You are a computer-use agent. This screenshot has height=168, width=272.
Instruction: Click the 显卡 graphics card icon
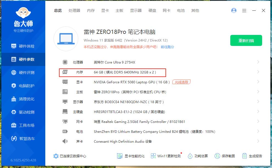(x=65, y=82)
